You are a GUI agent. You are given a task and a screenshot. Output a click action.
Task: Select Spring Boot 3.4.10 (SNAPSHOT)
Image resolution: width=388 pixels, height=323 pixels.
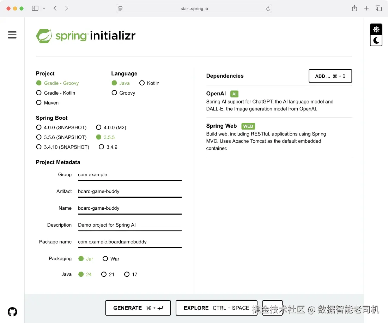tap(62, 147)
